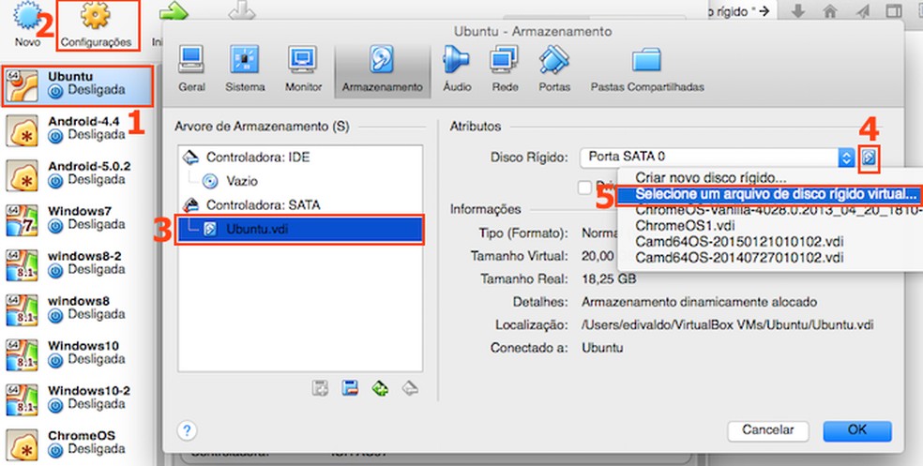Confirm with the OK button
The height and width of the screenshot is (466, 923).
[857, 430]
